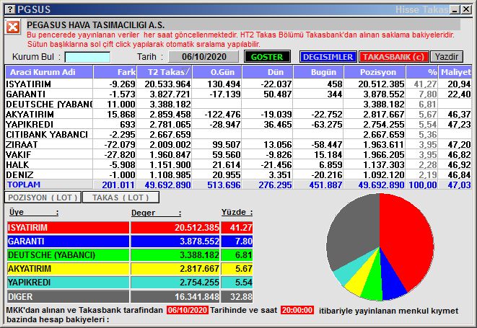Close the PGSUS window via title bar X
The width and height of the screenshot is (477, 328).
(465, 9)
